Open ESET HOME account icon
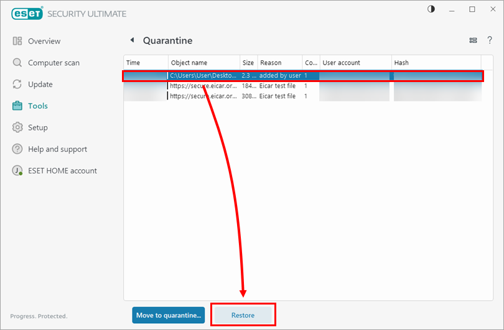 coord(17,171)
